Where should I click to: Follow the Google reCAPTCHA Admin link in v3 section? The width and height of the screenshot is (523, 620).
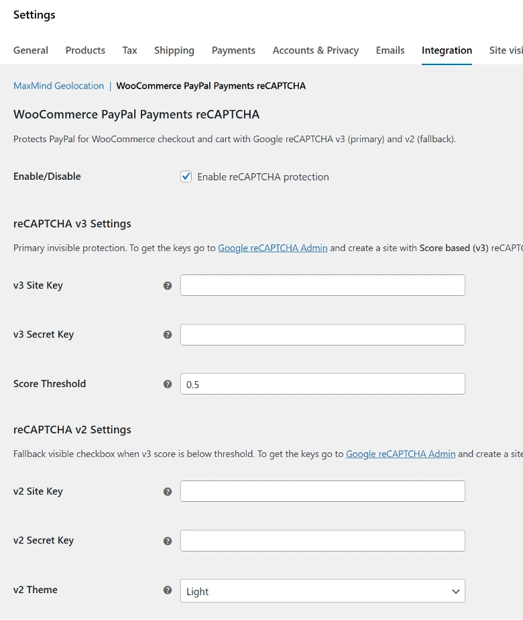point(272,248)
